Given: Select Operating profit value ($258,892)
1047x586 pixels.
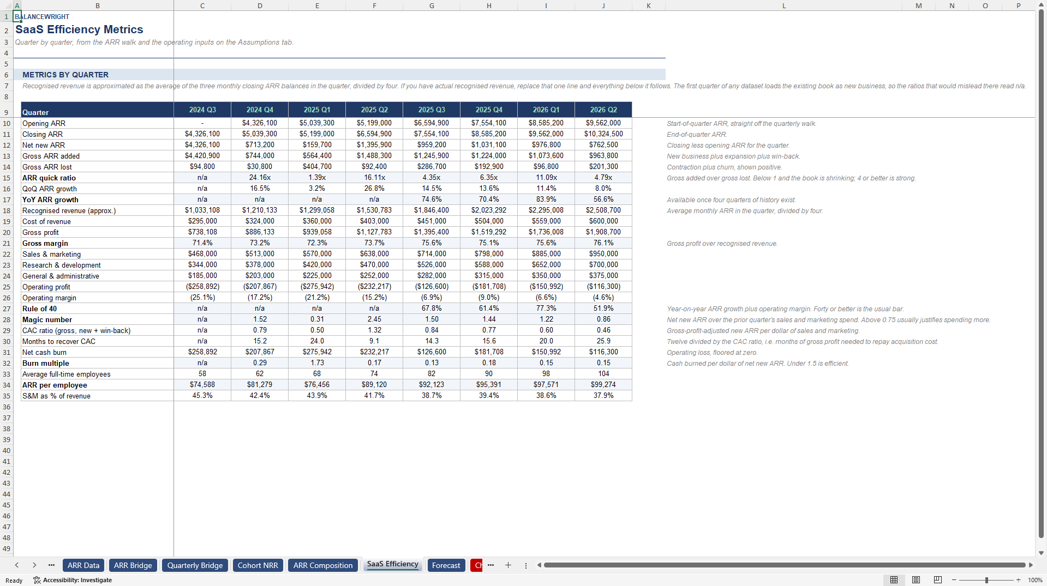Looking at the screenshot, I should [202, 287].
